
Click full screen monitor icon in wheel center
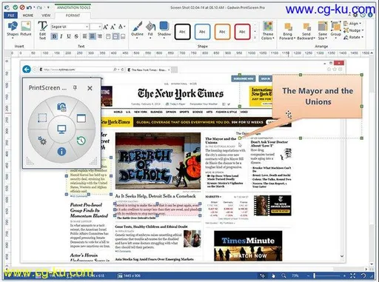61,129
